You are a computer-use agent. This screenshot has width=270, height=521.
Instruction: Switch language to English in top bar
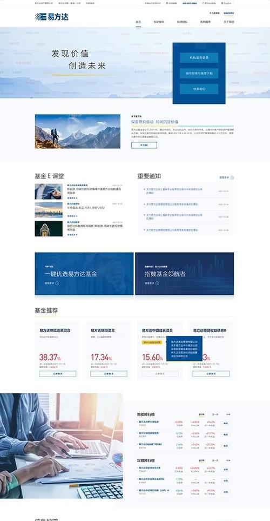click(227, 3)
